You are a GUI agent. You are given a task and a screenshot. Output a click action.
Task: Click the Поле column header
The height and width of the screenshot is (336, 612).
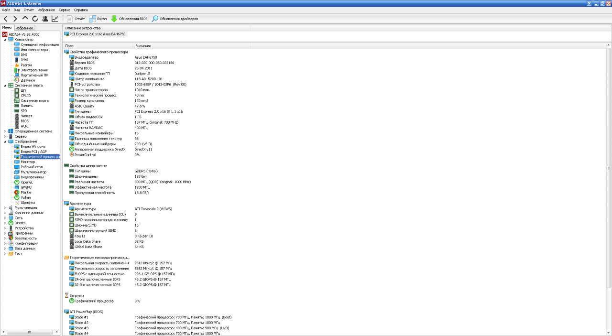click(x=98, y=46)
